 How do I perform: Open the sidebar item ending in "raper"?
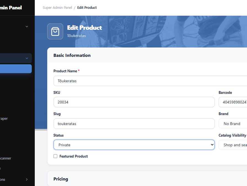(4, 118)
